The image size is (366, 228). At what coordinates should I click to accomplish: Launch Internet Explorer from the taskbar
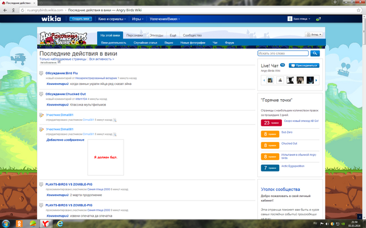point(59,224)
